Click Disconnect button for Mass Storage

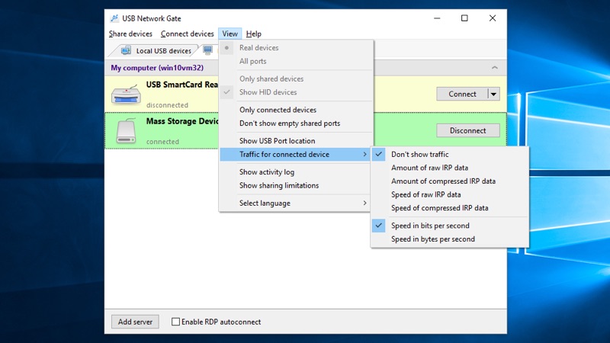(x=468, y=130)
